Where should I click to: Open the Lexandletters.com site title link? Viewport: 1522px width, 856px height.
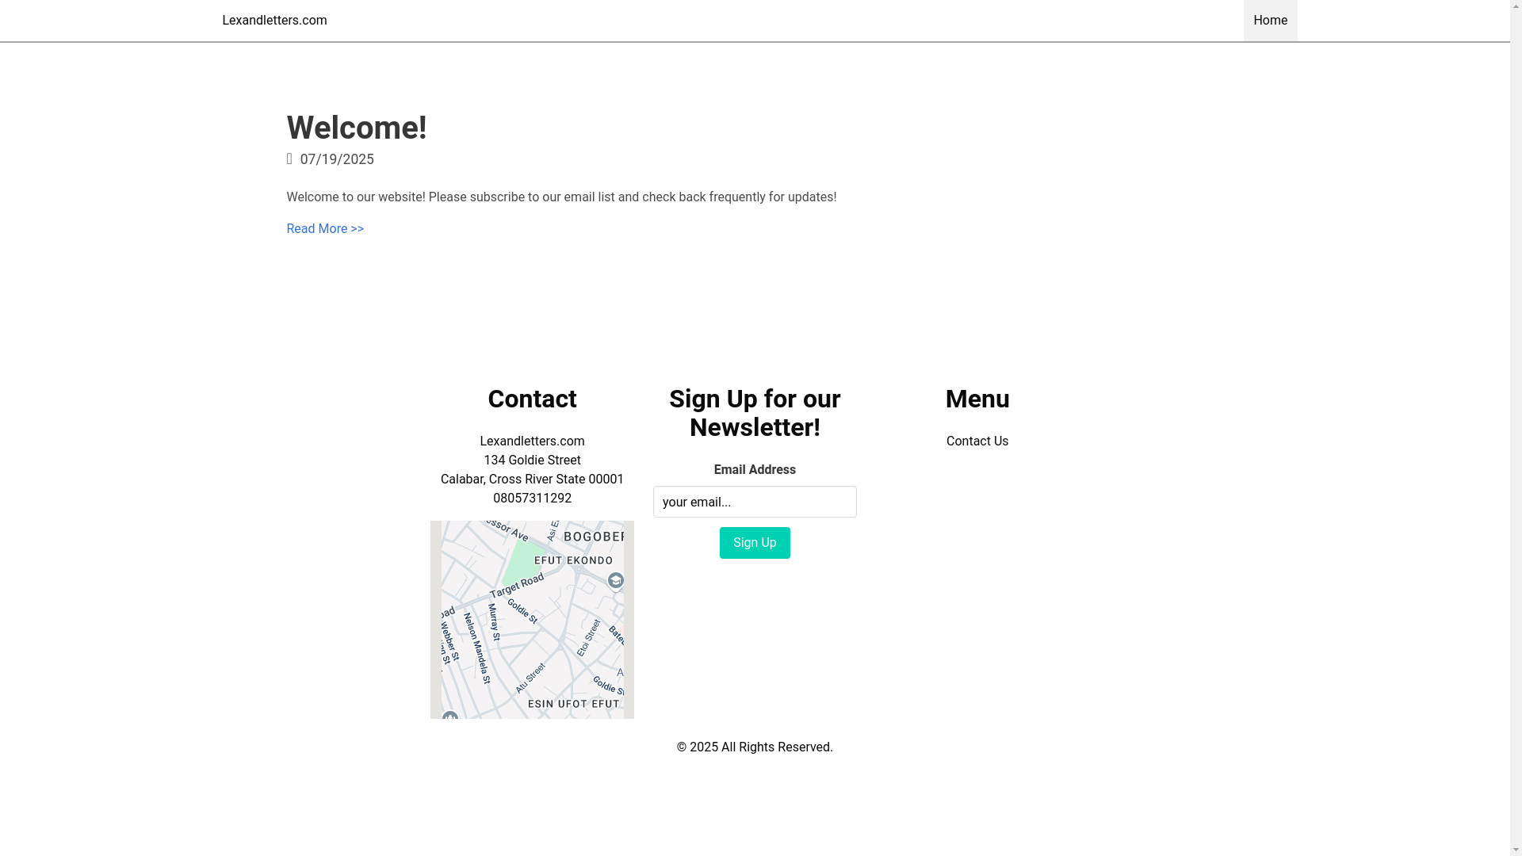(274, 21)
